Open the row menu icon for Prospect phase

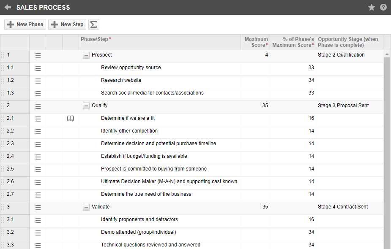[x=38, y=55]
